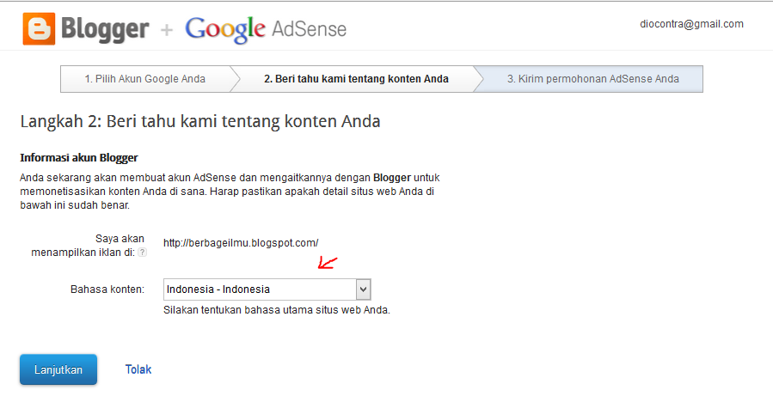
Task: Click the Google AdSense logo
Action: [x=266, y=29]
